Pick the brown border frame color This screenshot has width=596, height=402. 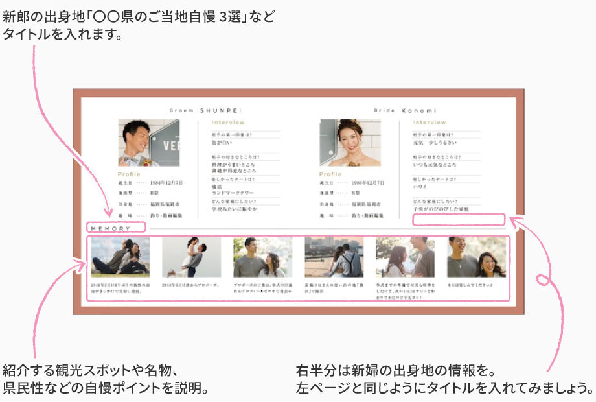coord(76,195)
